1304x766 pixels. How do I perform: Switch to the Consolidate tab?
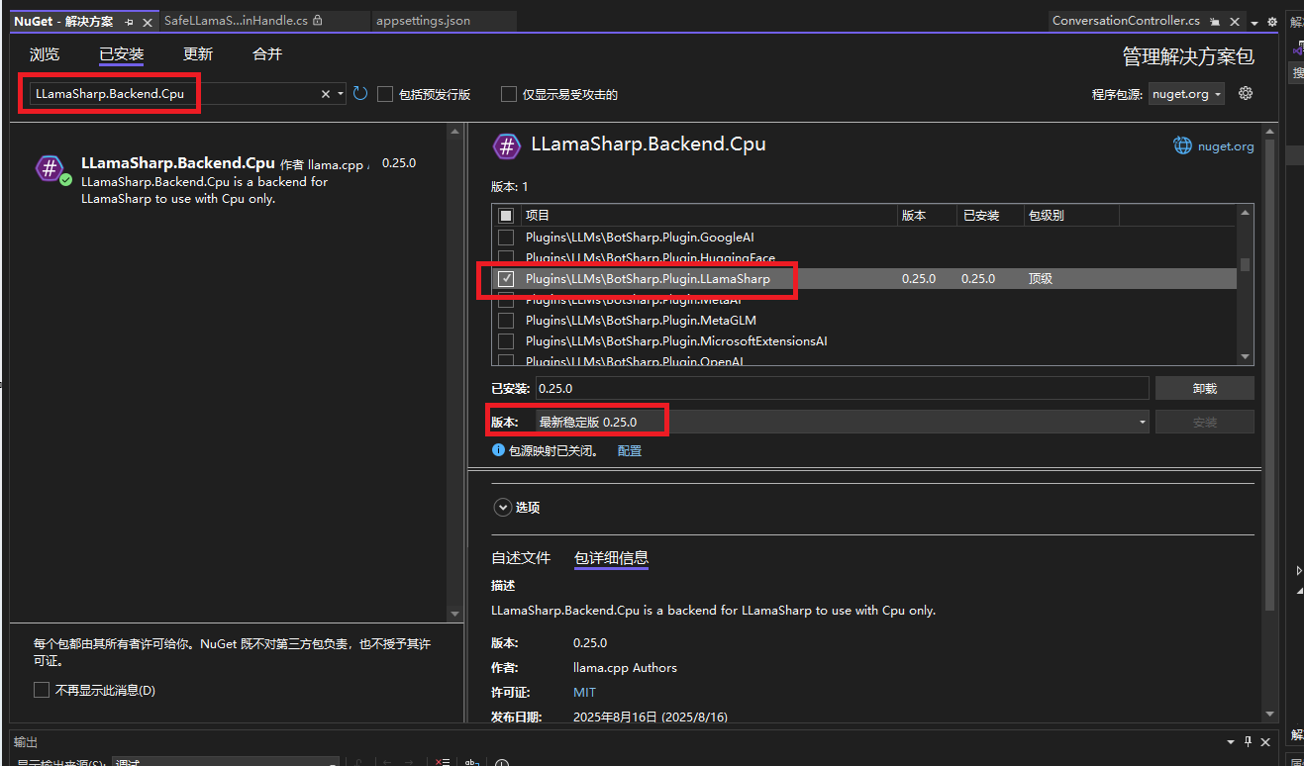click(267, 54)
